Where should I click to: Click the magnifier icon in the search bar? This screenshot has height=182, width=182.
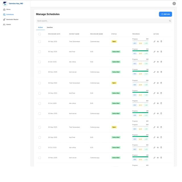(x=170, y=21)
